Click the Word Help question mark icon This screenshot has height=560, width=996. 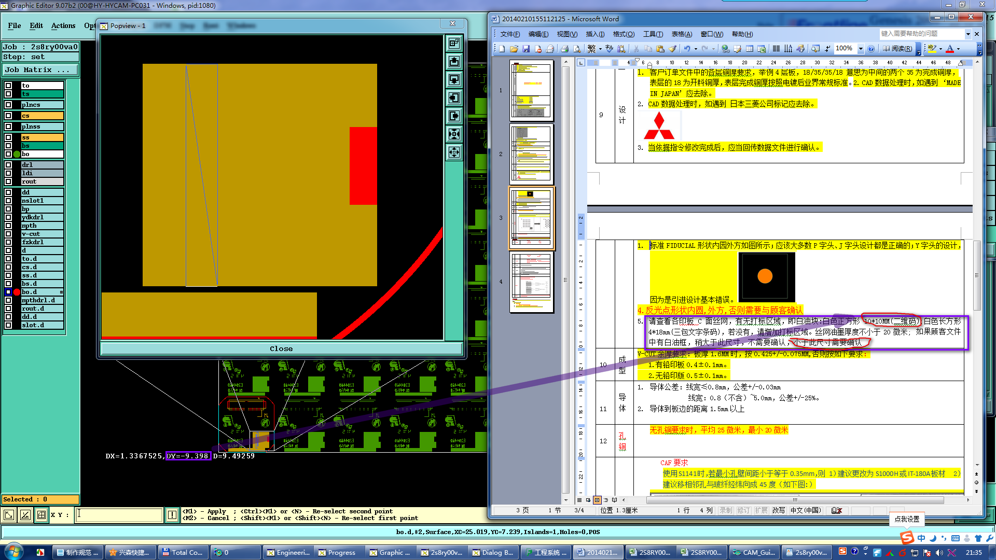(871, 49)
